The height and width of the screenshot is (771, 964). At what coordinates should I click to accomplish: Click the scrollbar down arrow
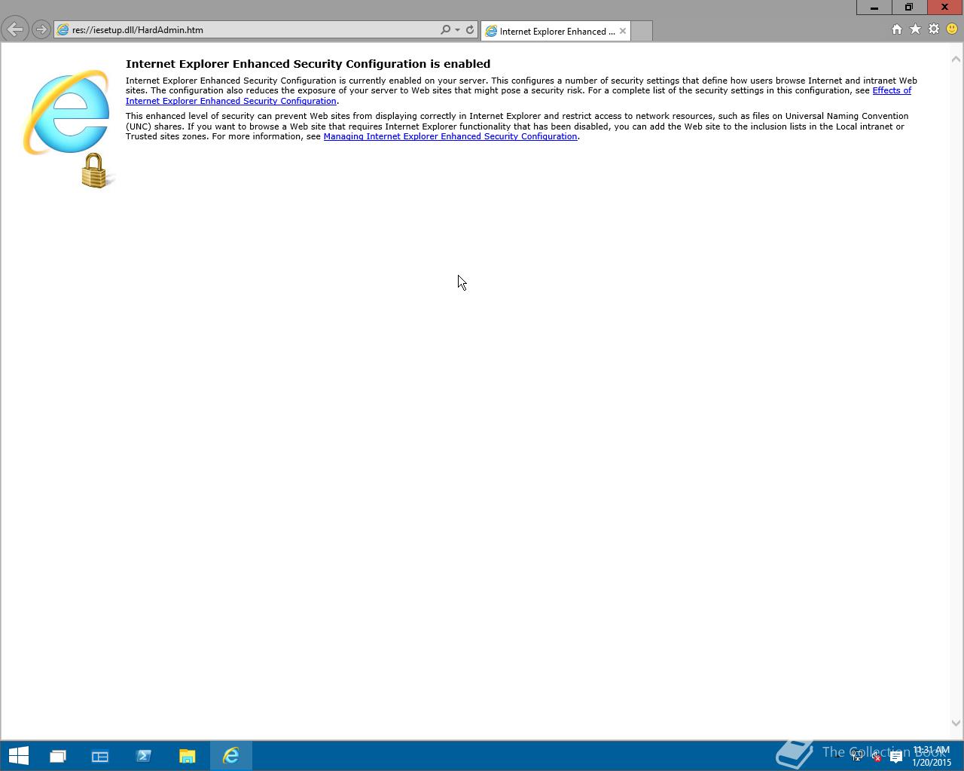click(956, 723)
